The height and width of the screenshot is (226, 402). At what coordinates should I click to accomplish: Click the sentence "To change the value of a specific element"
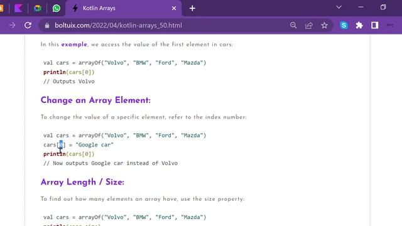click(102, 117)
